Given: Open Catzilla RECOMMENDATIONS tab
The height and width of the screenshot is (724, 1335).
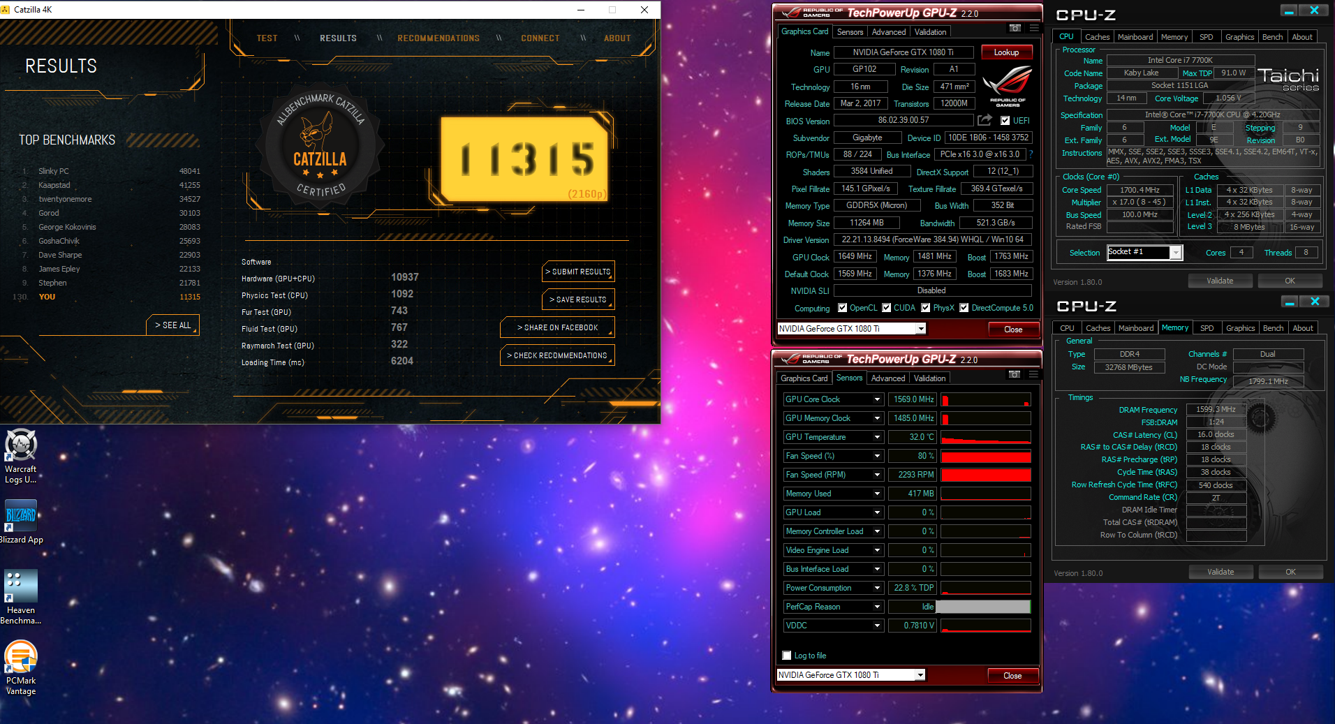Looking at the screenshot, I should 438,38.
